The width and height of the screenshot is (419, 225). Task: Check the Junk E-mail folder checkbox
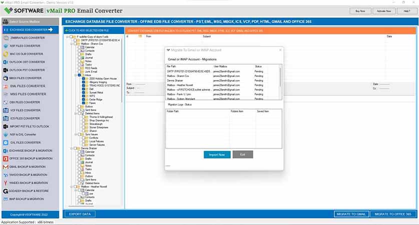[80, 72]
